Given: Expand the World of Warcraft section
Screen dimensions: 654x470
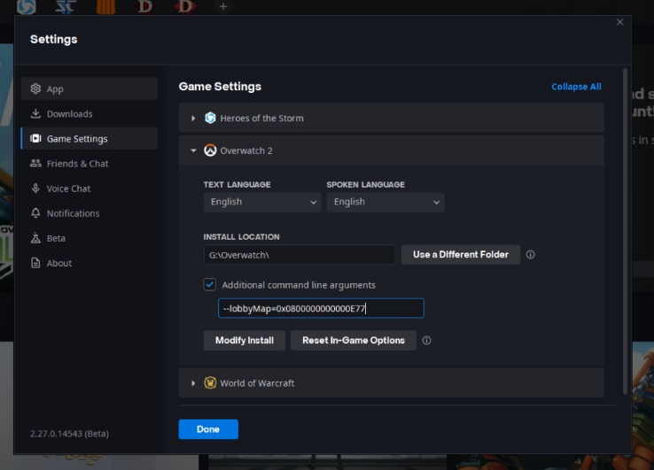Looking at the screenshot, I should [193, 383].
